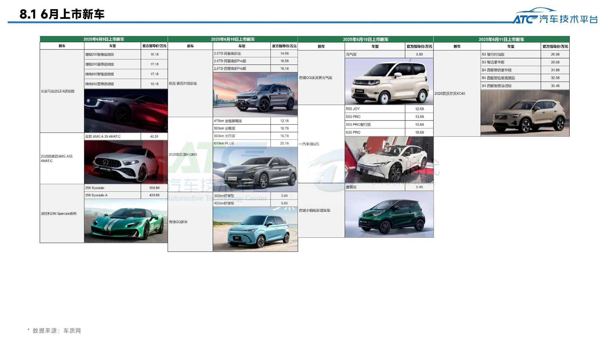Image resolution: width=605 pixels, height=340 pixels.
Task: Click the price 398.88 cell
Action: pos(154,188)
